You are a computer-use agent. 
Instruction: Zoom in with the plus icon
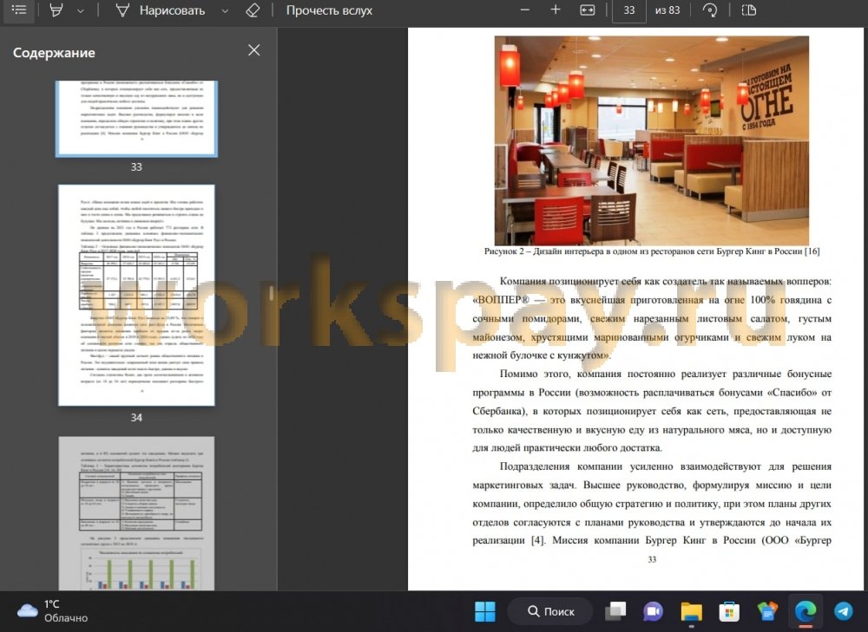tap(556, 10)
